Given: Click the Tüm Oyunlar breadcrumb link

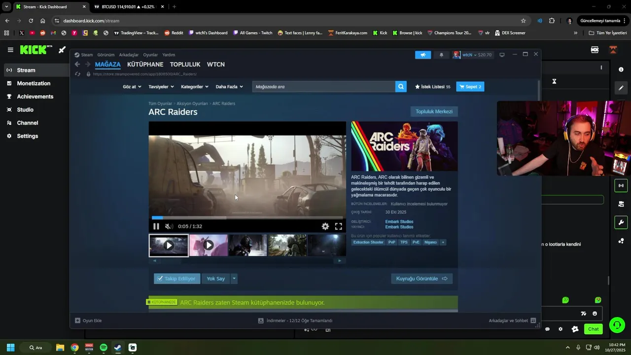Looking at the screenshot, I should (160, 104).
